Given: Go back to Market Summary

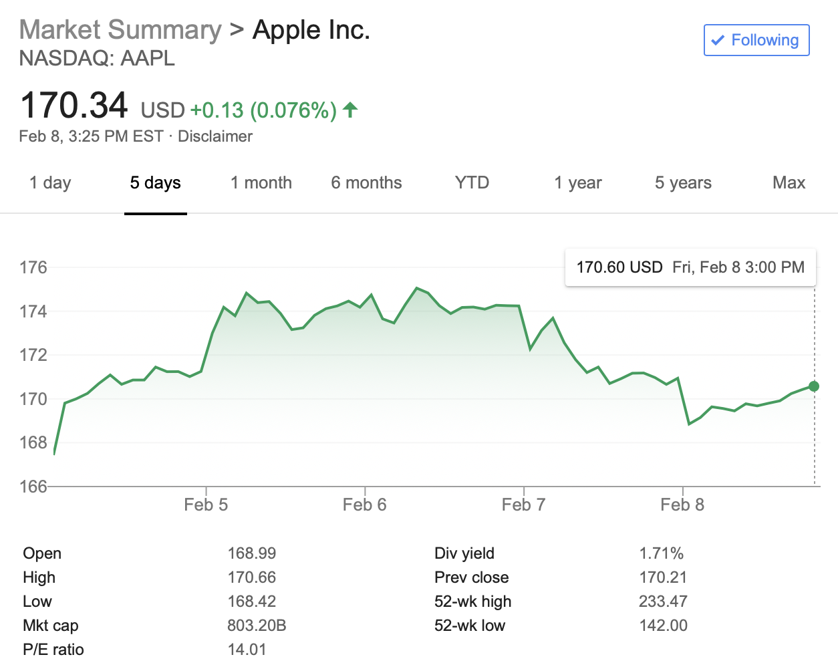Looking at the screenshot, I should (x=120, y=29).
